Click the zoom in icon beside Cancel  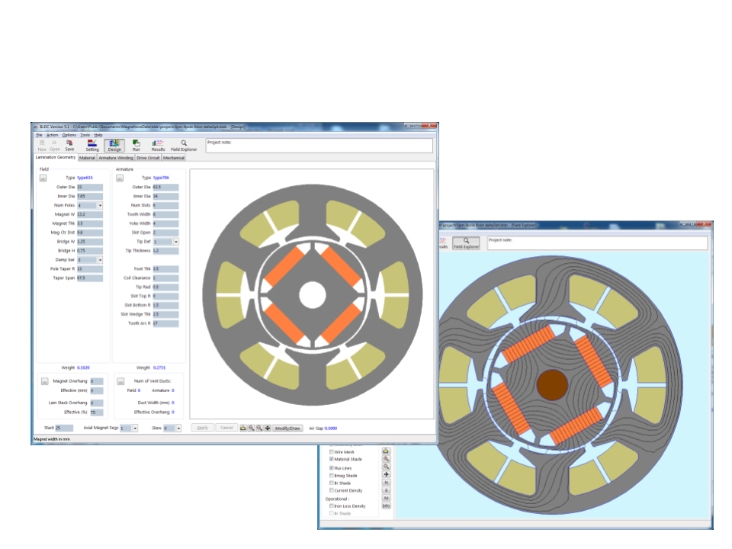click(251, 429)
